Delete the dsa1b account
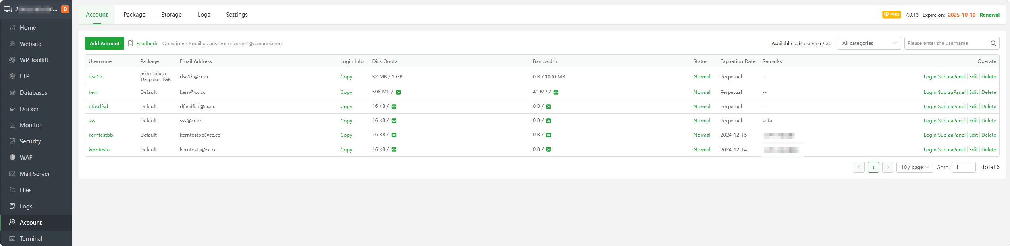Viewport: 1010px width, 246px height. pyautogui.click(x=989, y=77)
